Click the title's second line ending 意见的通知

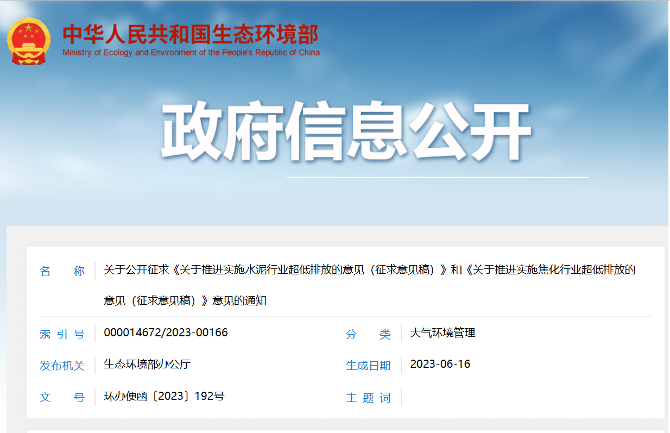(185, 300)
